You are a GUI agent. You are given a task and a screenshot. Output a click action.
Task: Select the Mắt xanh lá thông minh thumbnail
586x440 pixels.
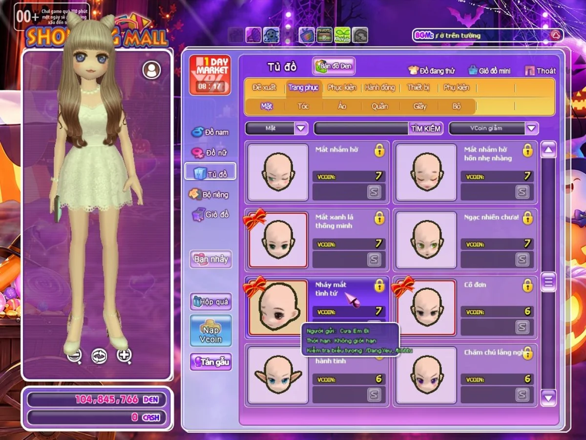point(278,240)
